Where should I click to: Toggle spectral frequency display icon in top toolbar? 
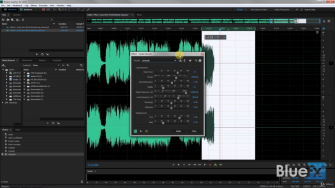pos(43,9)
